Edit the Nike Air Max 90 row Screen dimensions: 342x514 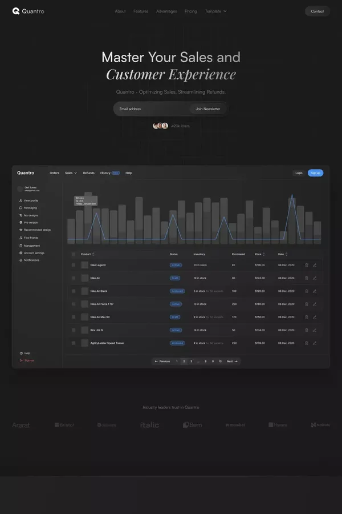point(315,317)
